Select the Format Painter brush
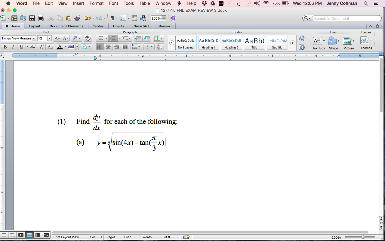The height and width of the screenshot is (241, 385). point(77,18)
